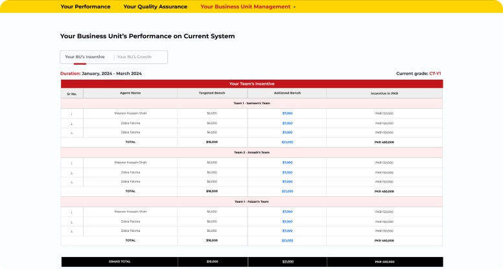Open Masroor's achieved bench in Faizan's Team
Screen dimensions: 503x270
[x=287, y=212]
